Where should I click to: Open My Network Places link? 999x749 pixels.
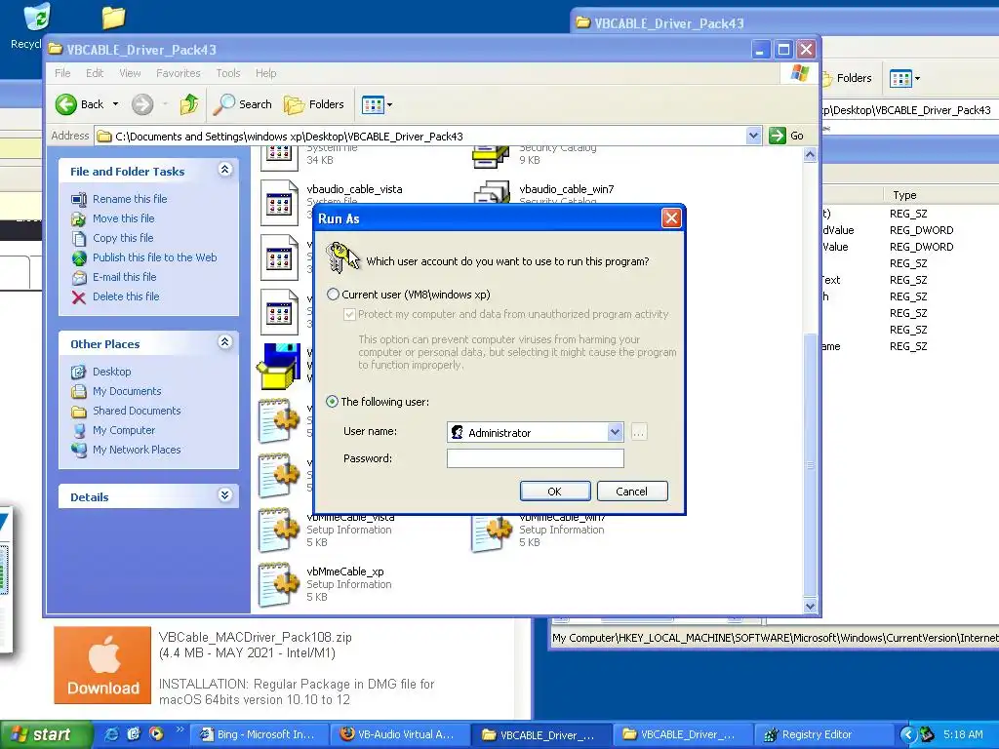[x=137, y=450]
